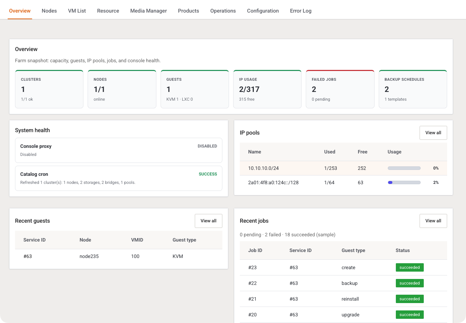The image size is (466, 323).
Task: Click the Console proxy health entry
Action: click(x=119, y=150)
